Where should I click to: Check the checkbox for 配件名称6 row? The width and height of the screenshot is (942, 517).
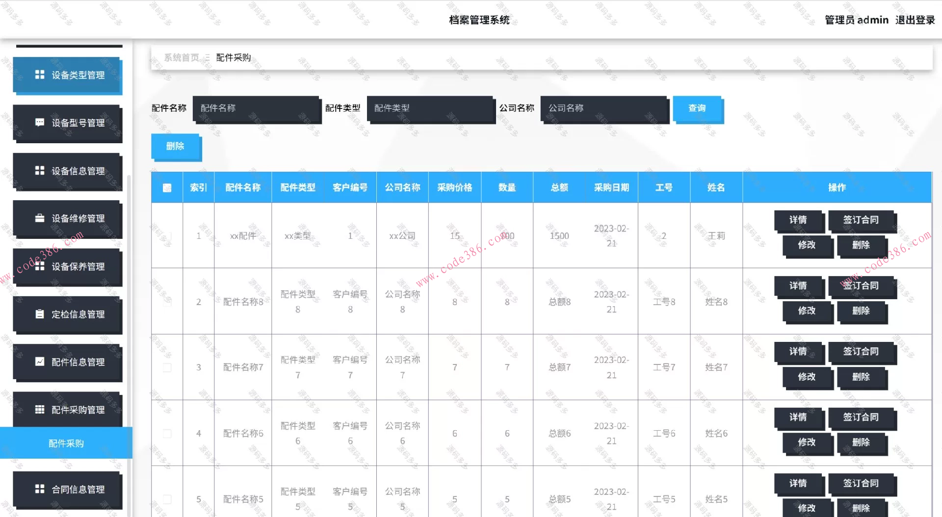coord(167,433)
